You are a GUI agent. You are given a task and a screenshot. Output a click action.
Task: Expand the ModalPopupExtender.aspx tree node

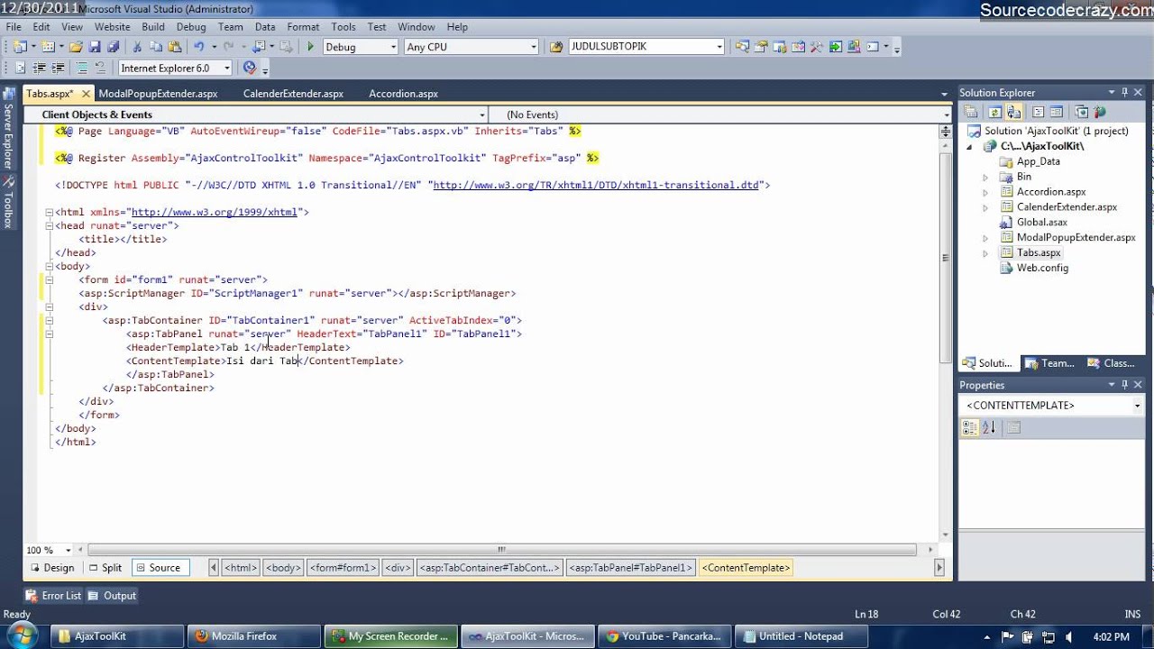coord(985,238)
